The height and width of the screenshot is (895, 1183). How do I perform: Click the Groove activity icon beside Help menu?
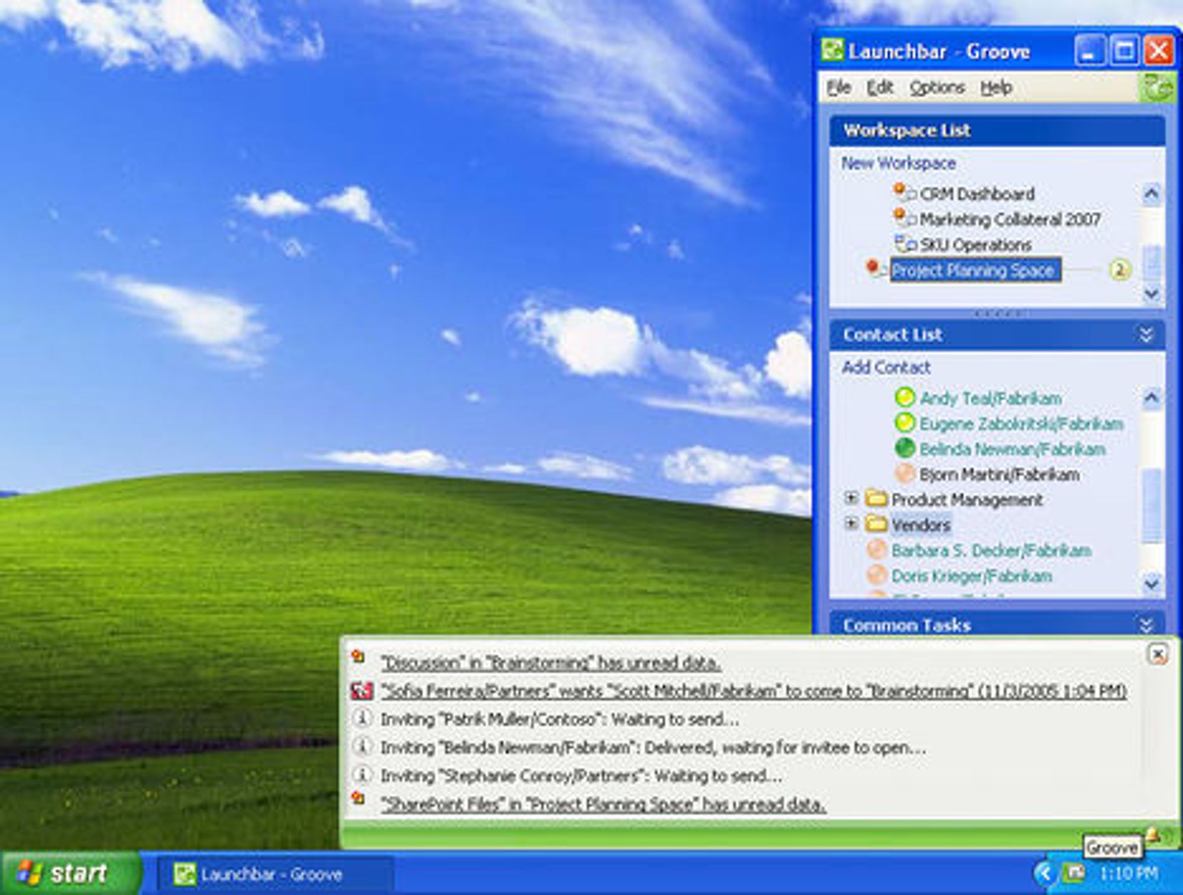tap(1157, 88)
